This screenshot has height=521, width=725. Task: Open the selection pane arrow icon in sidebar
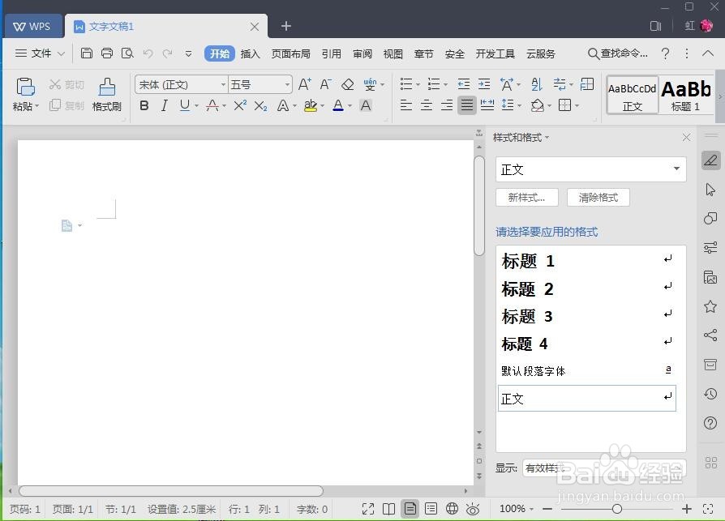[710, 190]
